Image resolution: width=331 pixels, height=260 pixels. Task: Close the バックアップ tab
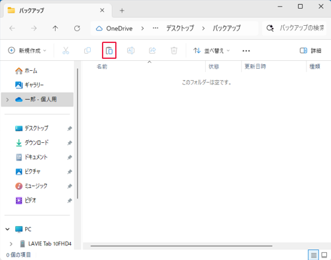coord(102,11)
